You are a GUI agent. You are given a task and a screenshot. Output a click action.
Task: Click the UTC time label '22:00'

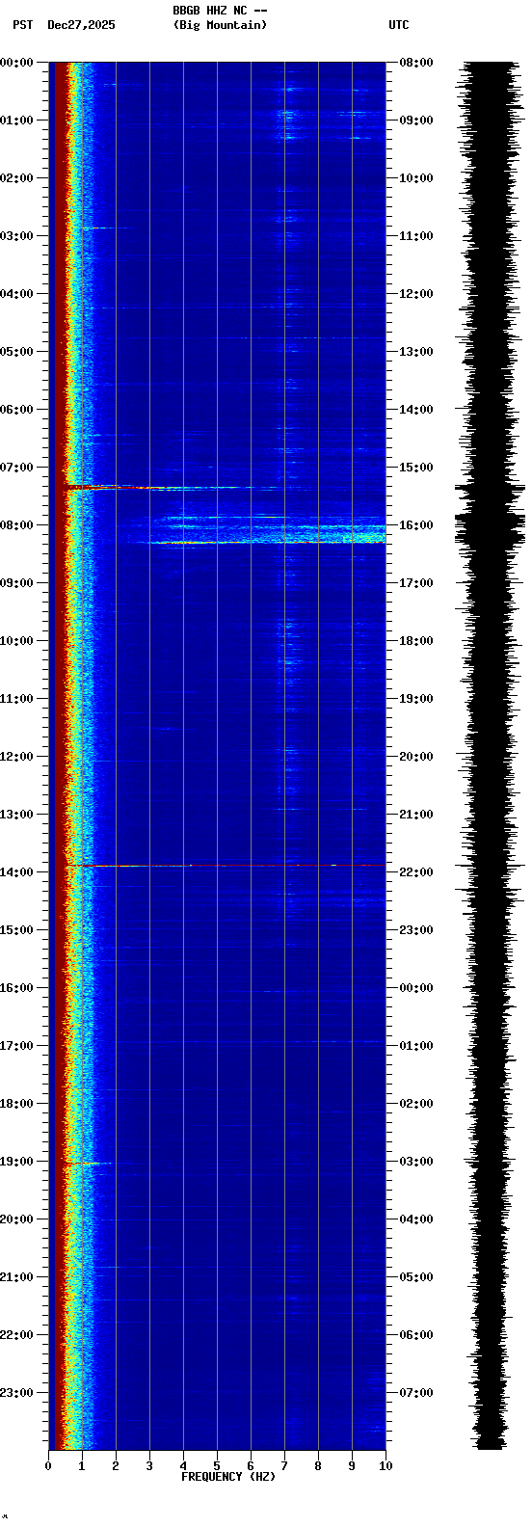(416, 872)
